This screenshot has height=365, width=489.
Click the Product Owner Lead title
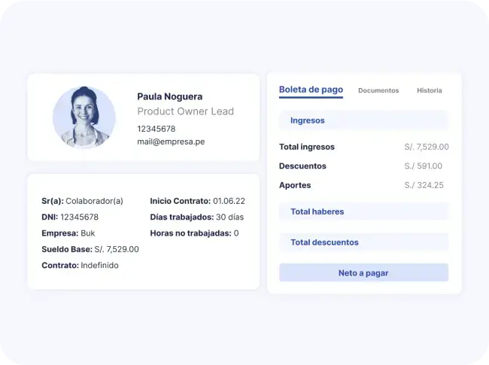point(186,111)
